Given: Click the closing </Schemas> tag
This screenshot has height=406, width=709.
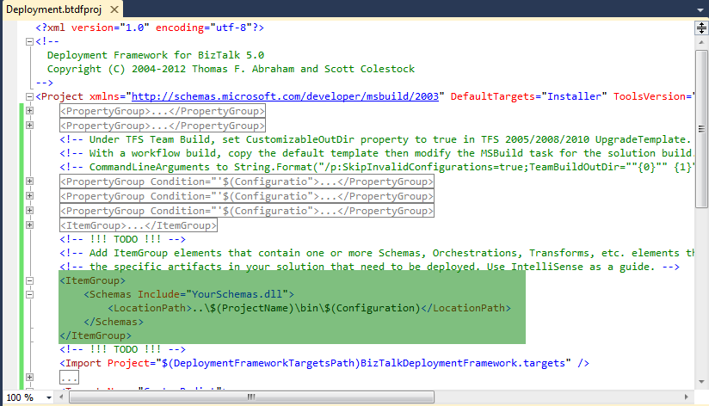Looking at the screenshot, I should (x=114, y=322).
